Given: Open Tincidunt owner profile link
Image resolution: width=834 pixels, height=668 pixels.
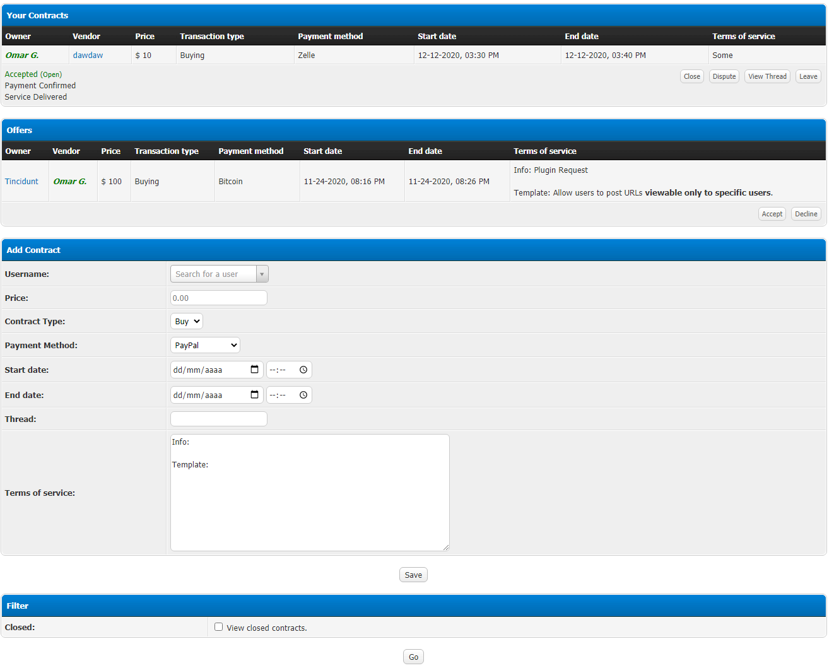Looking at the screenshot, I should pyautogui.click(x=21, y=182).
